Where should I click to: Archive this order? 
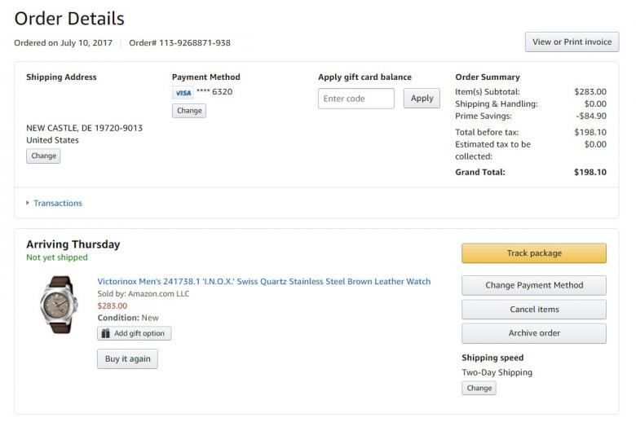tap(533, 333)
